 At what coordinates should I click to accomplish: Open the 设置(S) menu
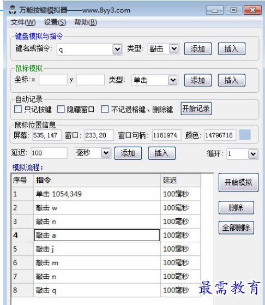55,22
